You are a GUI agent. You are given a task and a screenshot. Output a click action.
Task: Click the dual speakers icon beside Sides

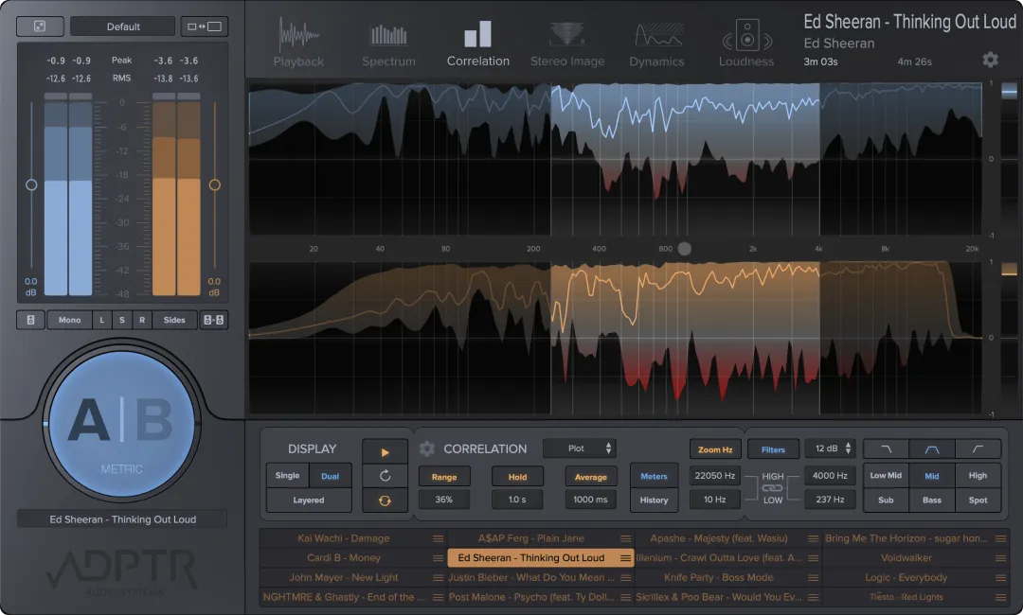(213, 320)
